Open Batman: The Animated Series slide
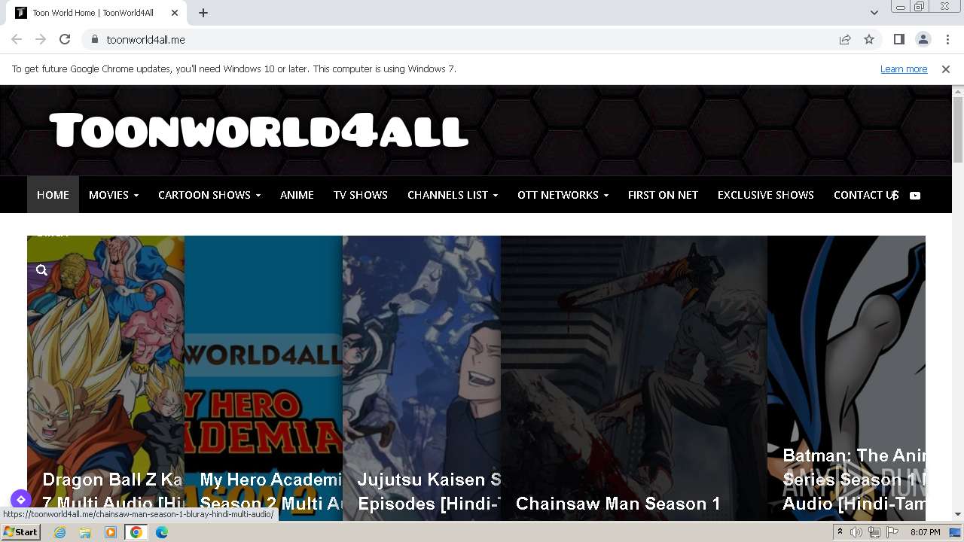 (x=847, y=378)
